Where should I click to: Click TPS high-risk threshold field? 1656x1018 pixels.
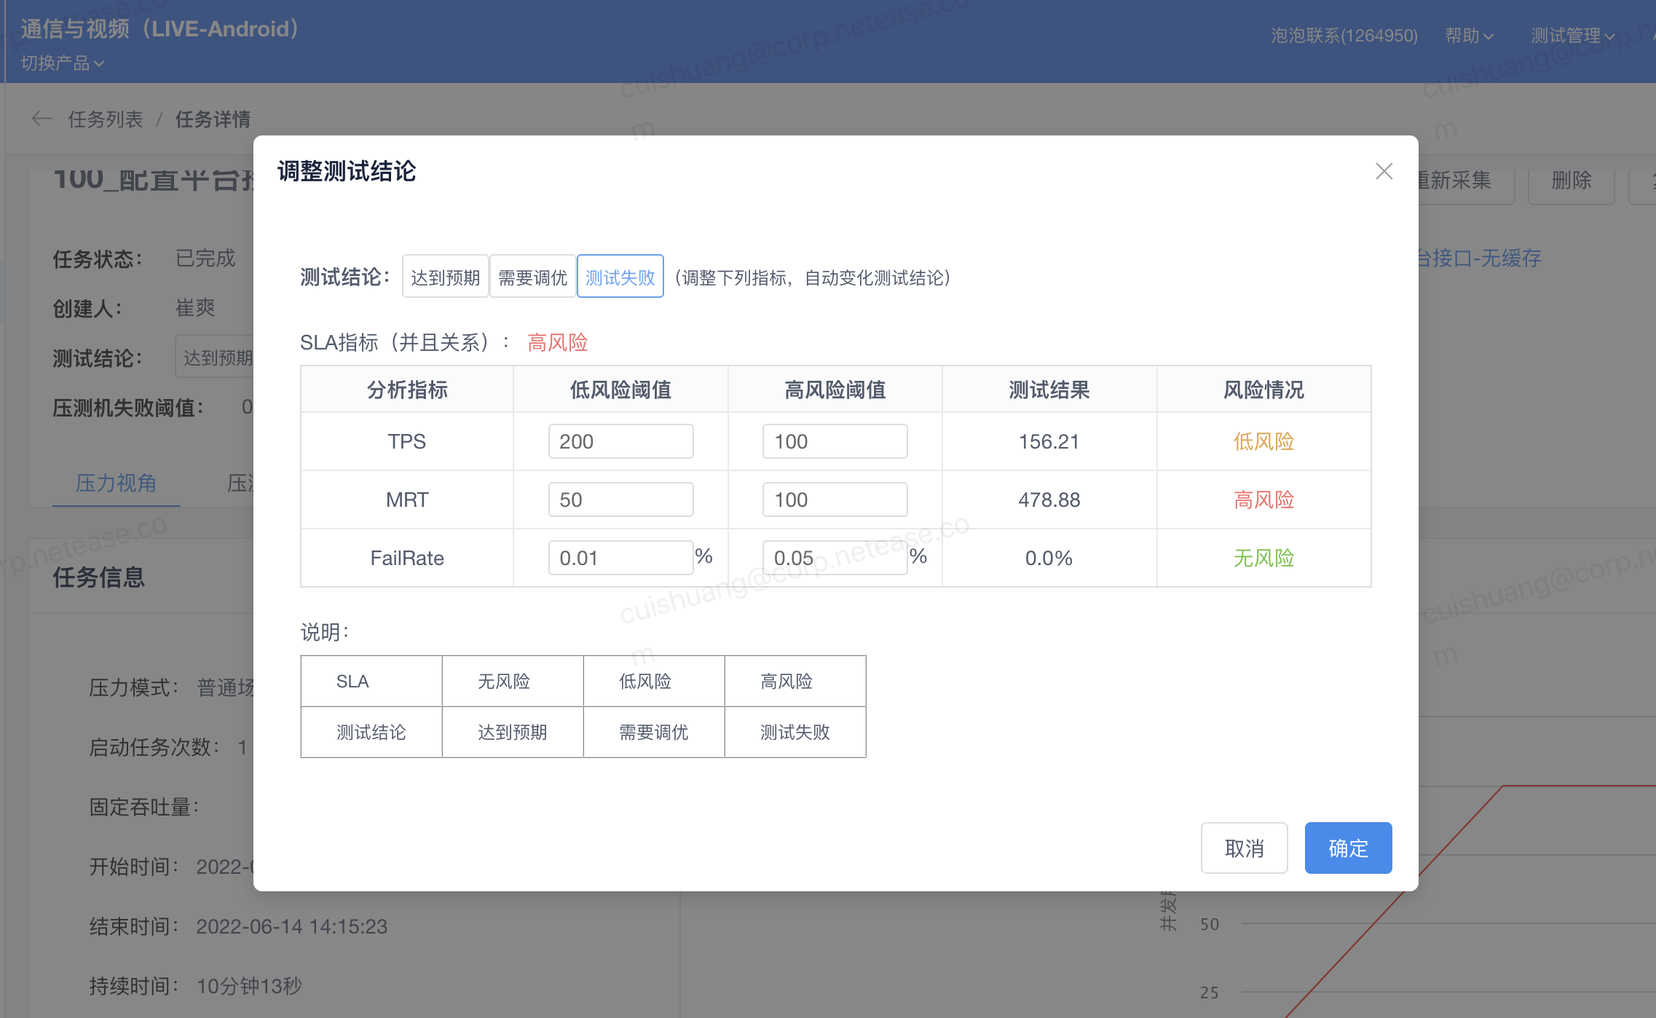835,441
